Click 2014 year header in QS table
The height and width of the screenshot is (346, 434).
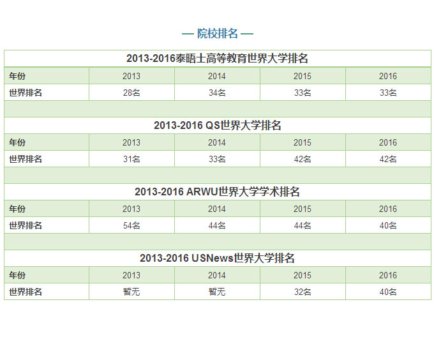[217, 142]
